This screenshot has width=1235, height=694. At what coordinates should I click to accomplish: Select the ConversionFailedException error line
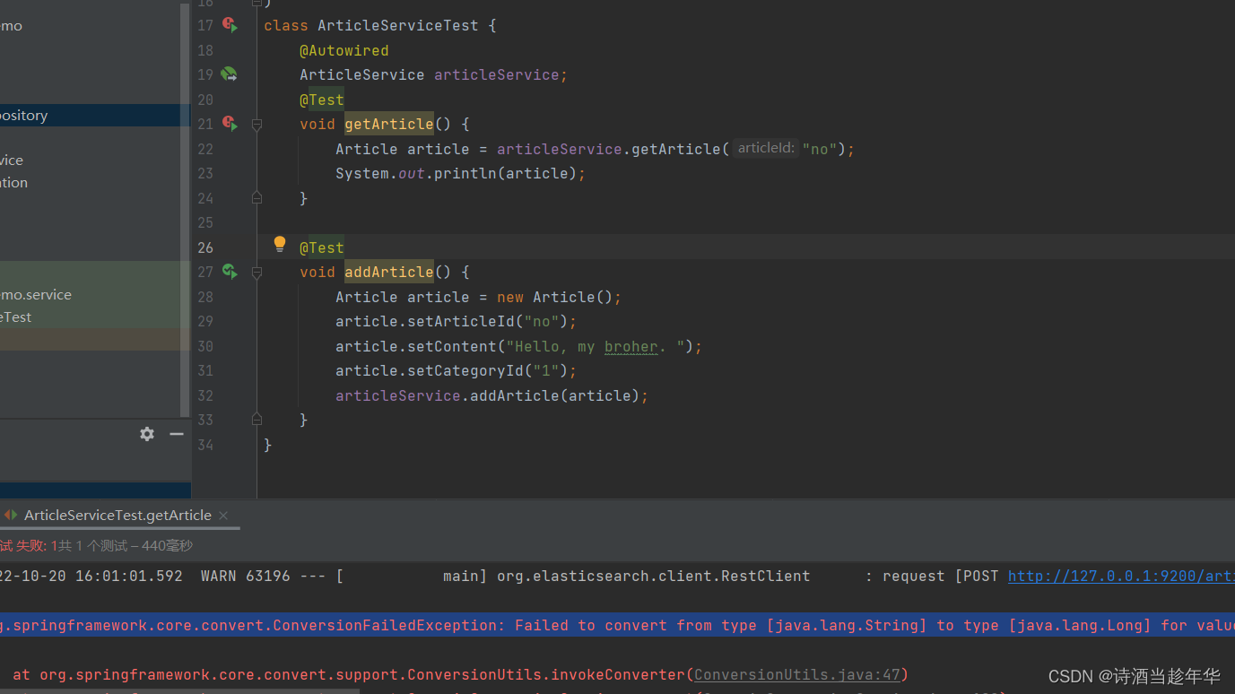pyautogui.click(x=617, y=625)
